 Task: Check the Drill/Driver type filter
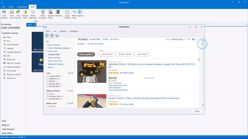pyautogui.click(x=47, y=79)
